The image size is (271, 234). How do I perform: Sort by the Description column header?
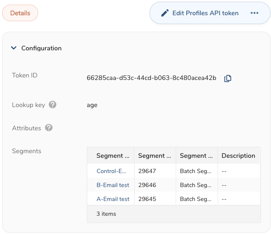238,156
